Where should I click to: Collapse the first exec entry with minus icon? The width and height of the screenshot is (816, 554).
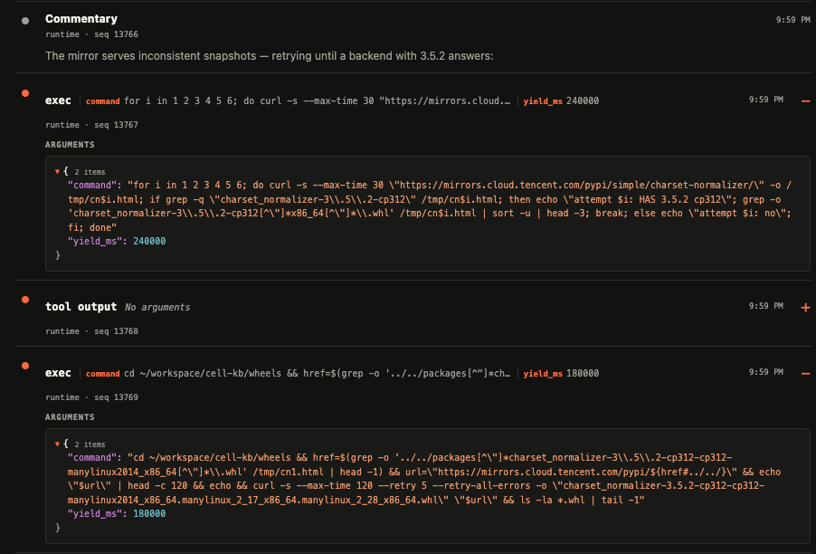click(805, 101)
